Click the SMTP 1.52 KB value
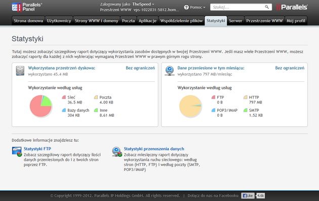This screenshot has height=201, width=319. tap(256, 115)
